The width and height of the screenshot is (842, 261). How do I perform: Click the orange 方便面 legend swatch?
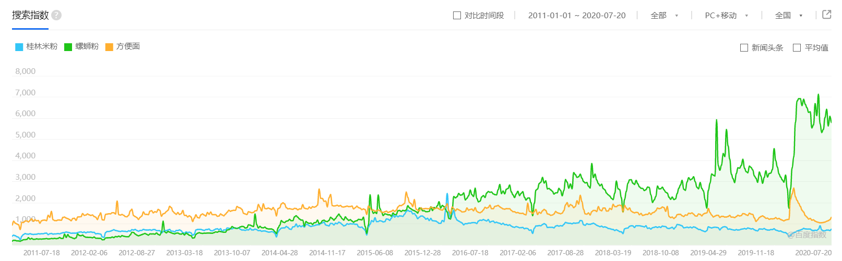pyautogui.click(x=109, y=47)
